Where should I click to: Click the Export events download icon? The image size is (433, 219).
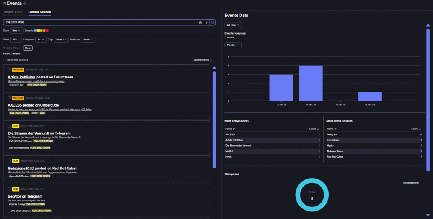point(211,60)
